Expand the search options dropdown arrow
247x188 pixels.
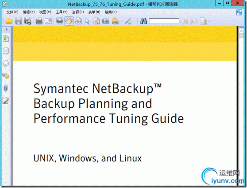point(209,21)
